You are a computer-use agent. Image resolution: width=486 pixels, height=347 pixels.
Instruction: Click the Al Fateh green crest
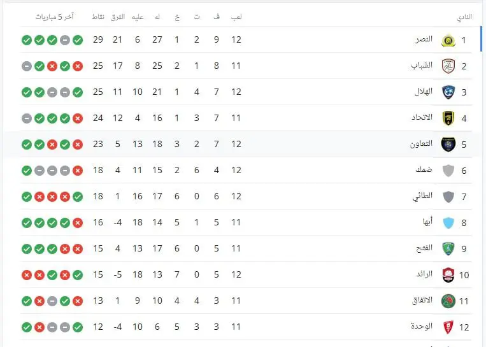click(x=448, y=248)
